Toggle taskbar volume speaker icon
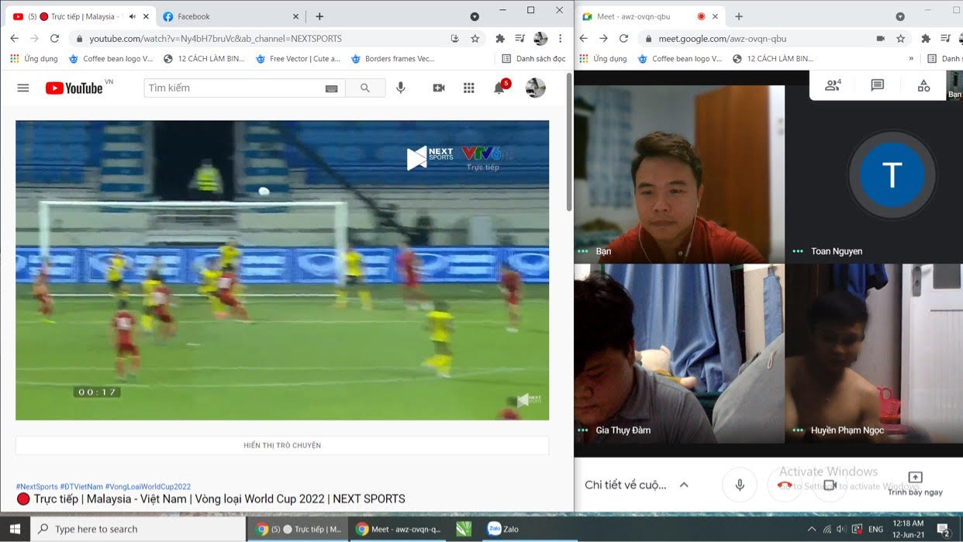The height and width of the screenshot is (542, 963). 842,530
